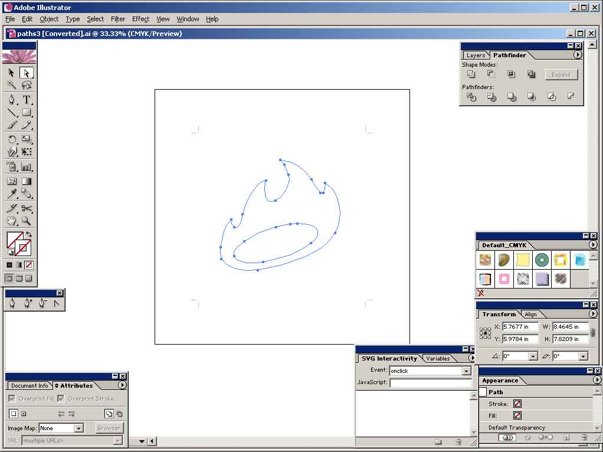Viewport: 603px width, 452px height.
Task: Select the Free Transform tool
Action: [x=26, y=152]
